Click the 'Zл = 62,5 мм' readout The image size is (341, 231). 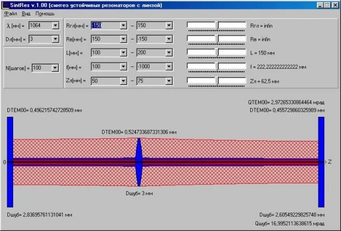click(x=264, y=81)
